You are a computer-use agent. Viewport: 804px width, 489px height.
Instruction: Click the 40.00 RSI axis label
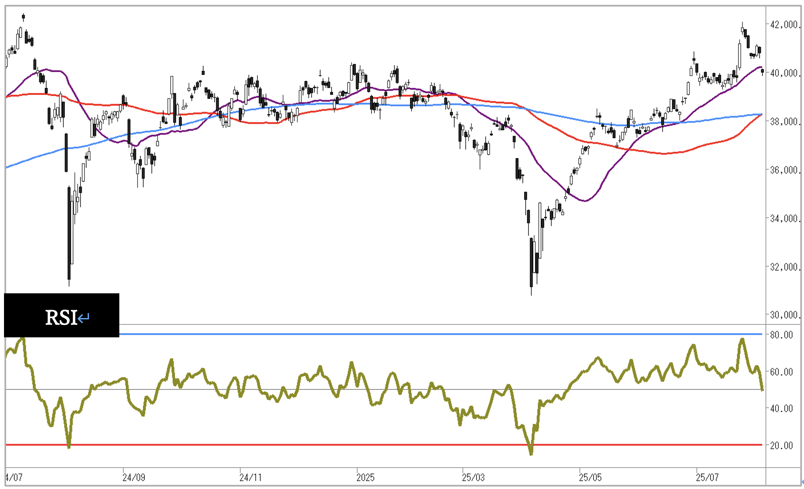click(x=781, y=409)
